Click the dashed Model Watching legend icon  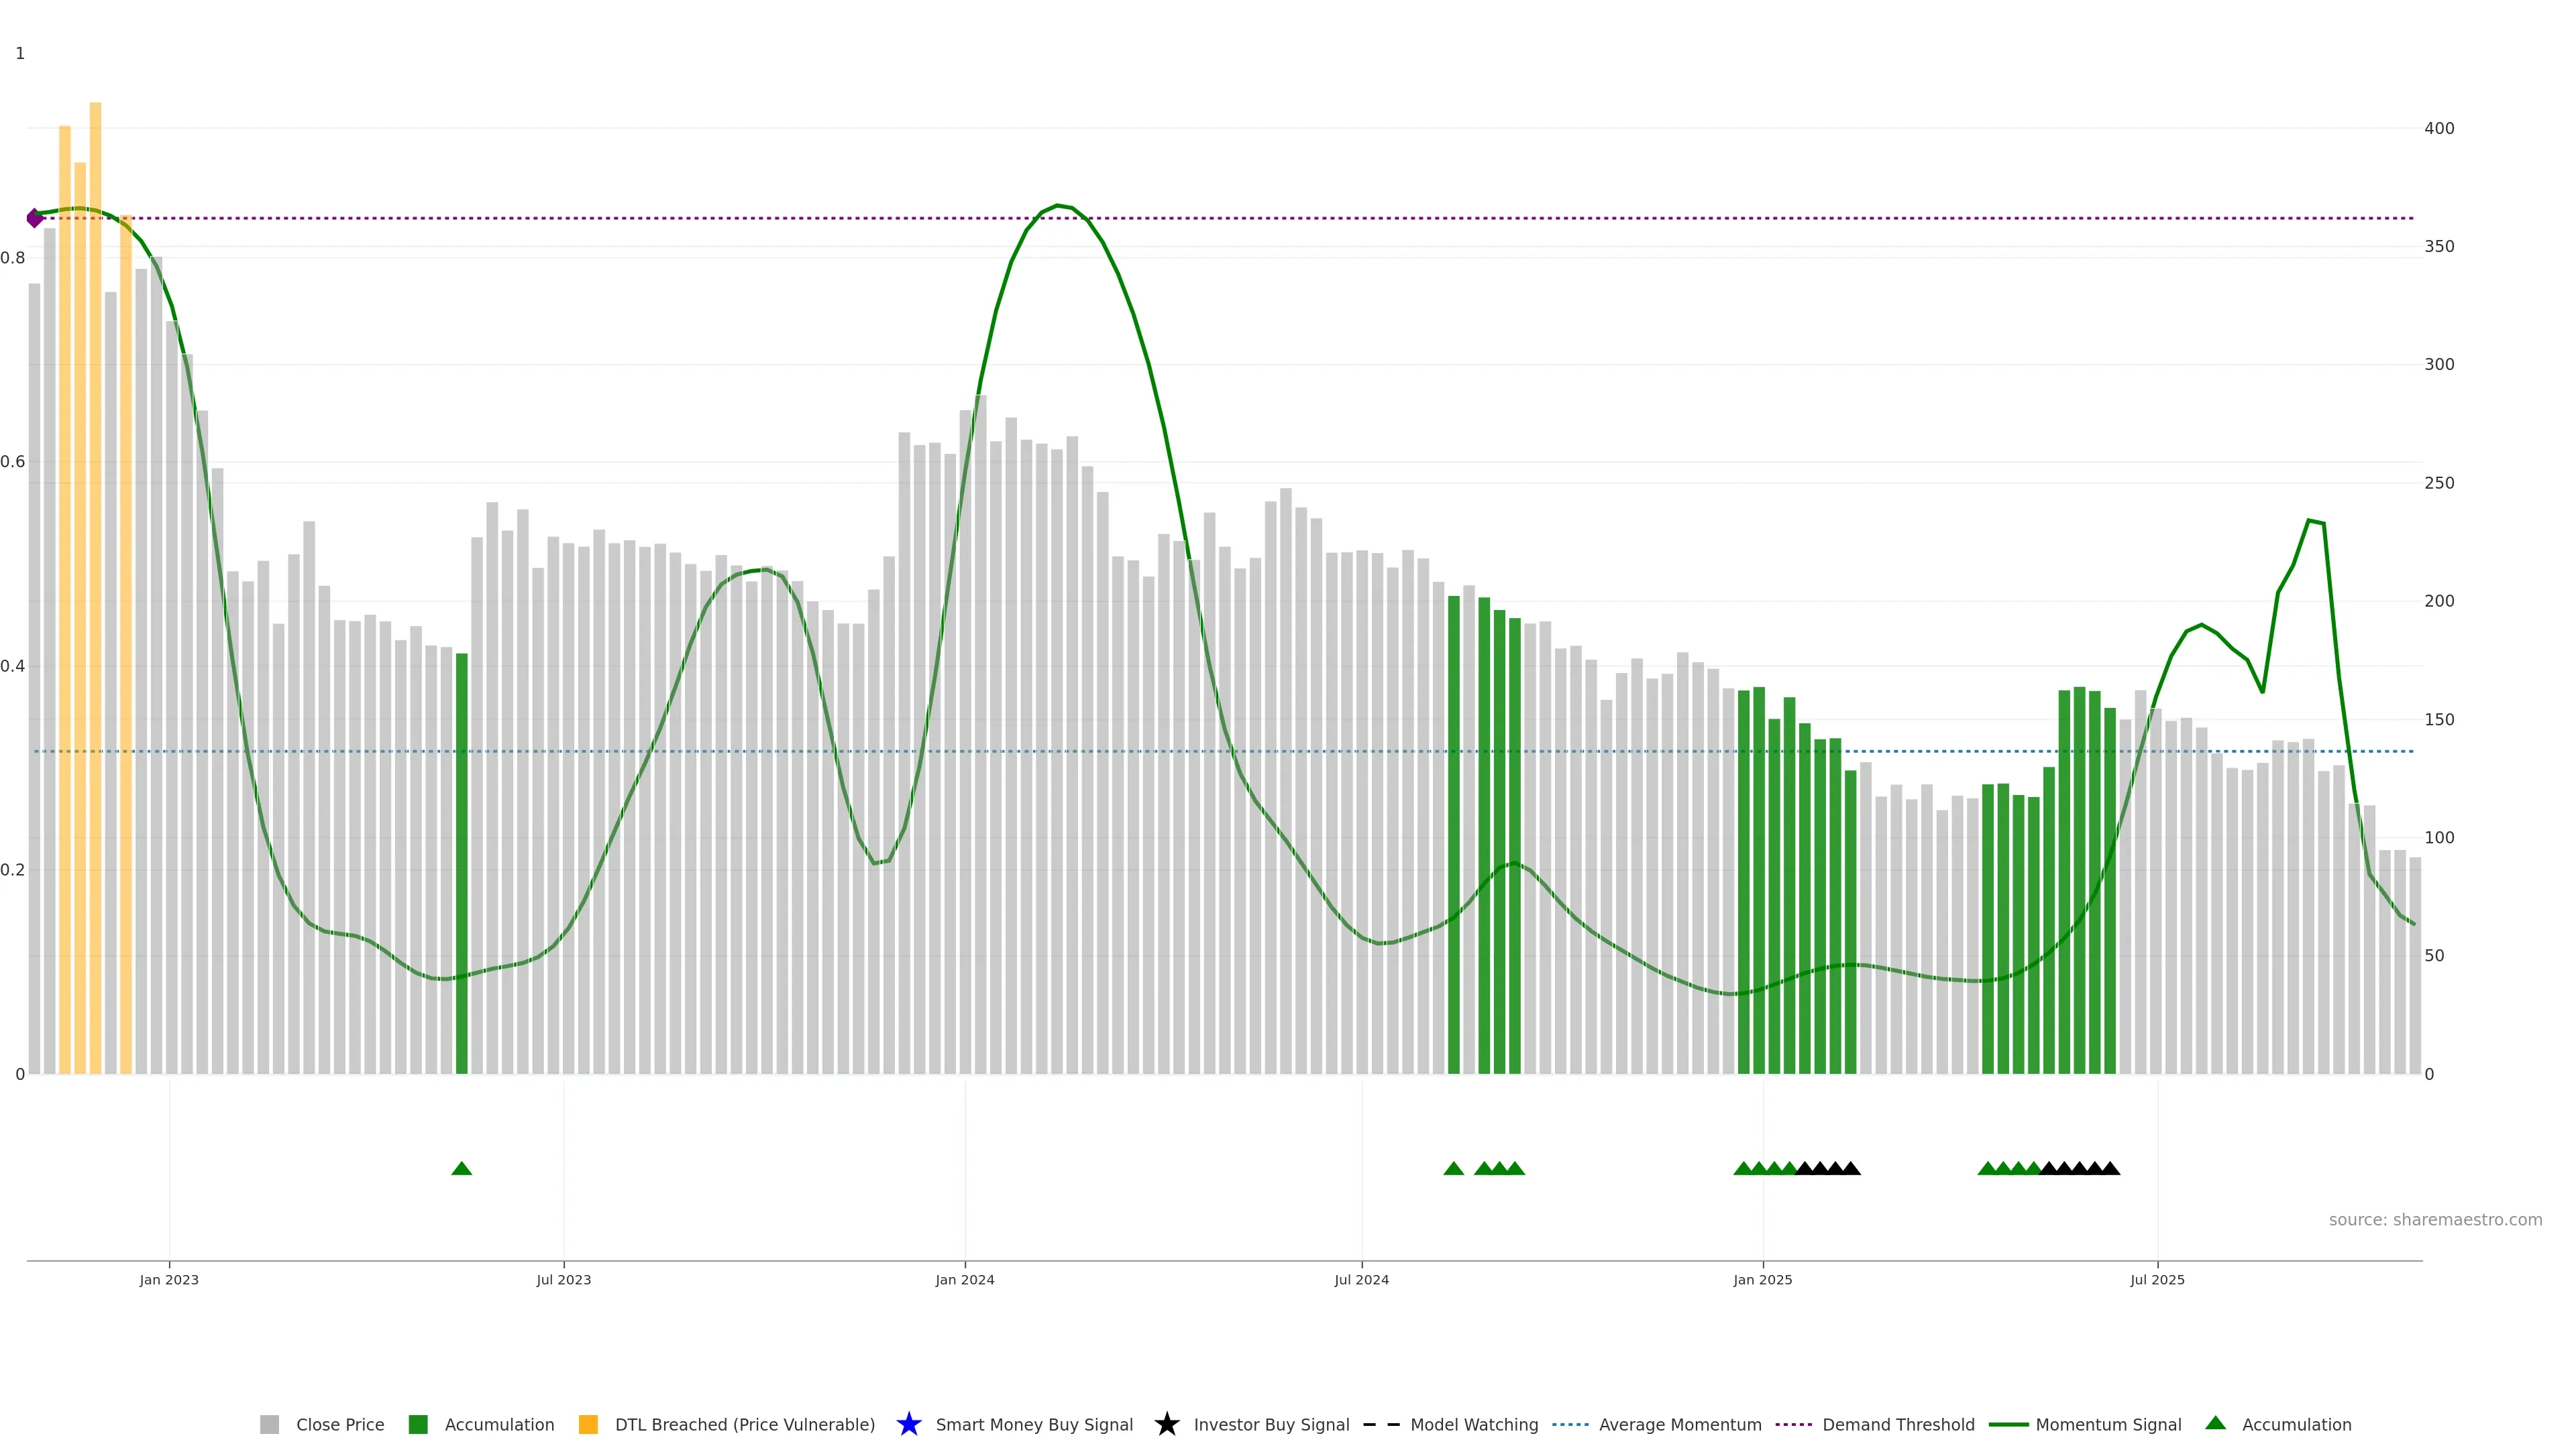tap(1381, 1424)
